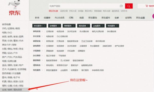The image size is (154, 92).
Task: Open the 智能家居安装 service link
Action: pyautogui.click(x=73, y=41)
